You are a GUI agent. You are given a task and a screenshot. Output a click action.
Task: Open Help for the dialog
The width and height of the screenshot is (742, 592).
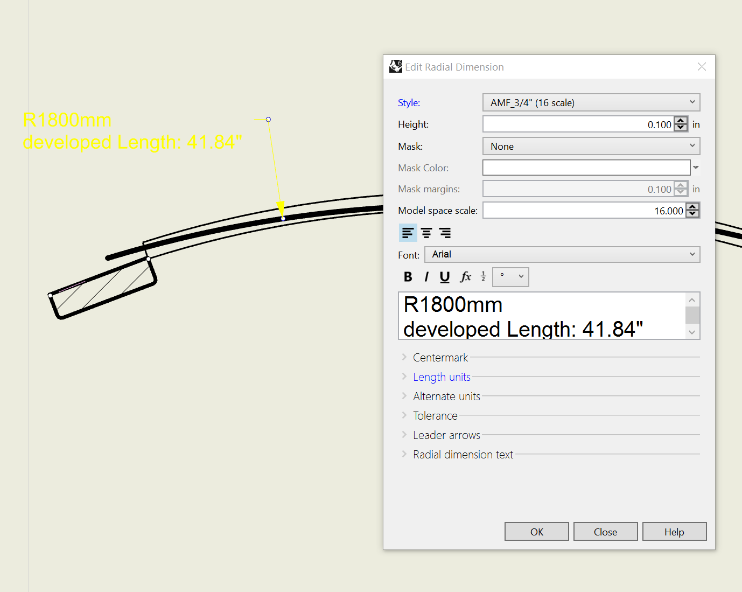[675, 532]
